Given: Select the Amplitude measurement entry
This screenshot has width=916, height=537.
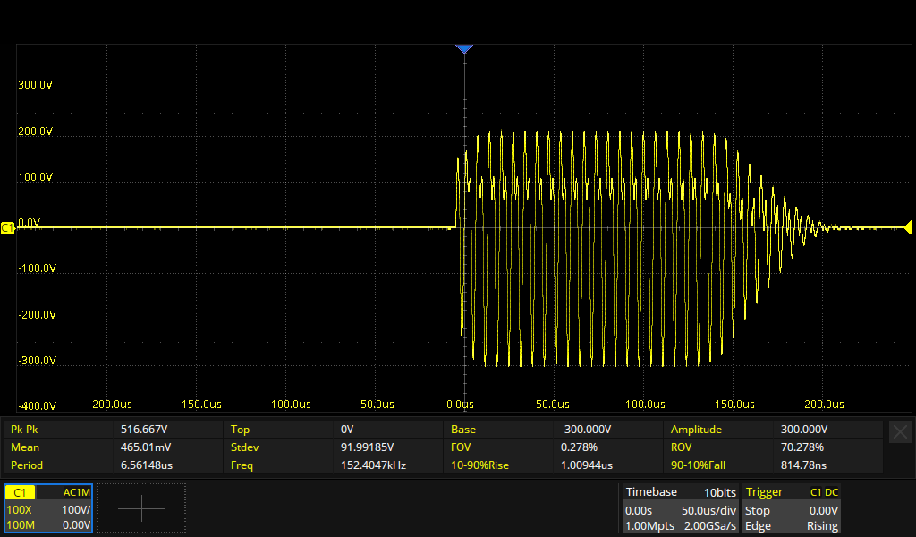Looking at the screenshot, I should 721,430.
